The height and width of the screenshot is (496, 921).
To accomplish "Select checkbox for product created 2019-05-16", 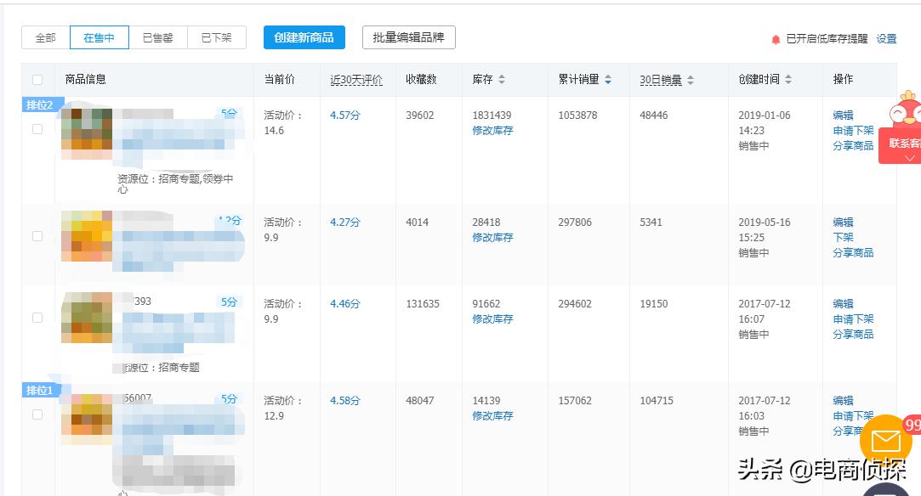I will click(37, 236).
